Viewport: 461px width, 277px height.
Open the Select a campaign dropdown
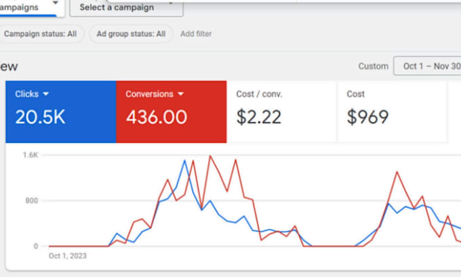click(x=126, y=8)
